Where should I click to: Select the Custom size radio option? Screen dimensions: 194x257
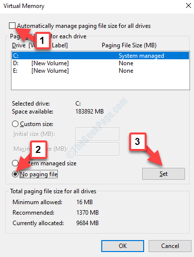(15, 124)
